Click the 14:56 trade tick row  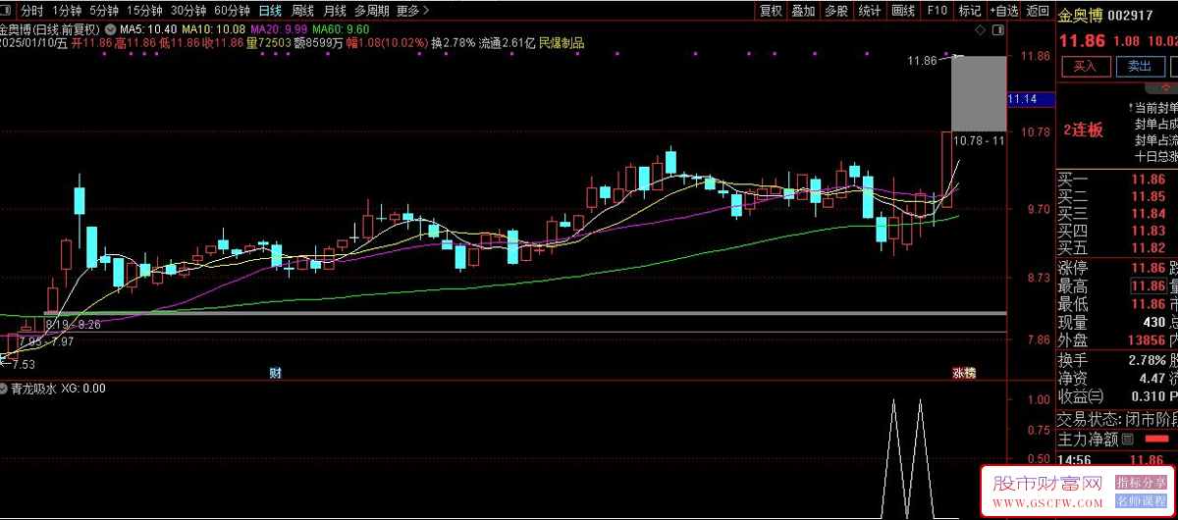coord(1116,460)
